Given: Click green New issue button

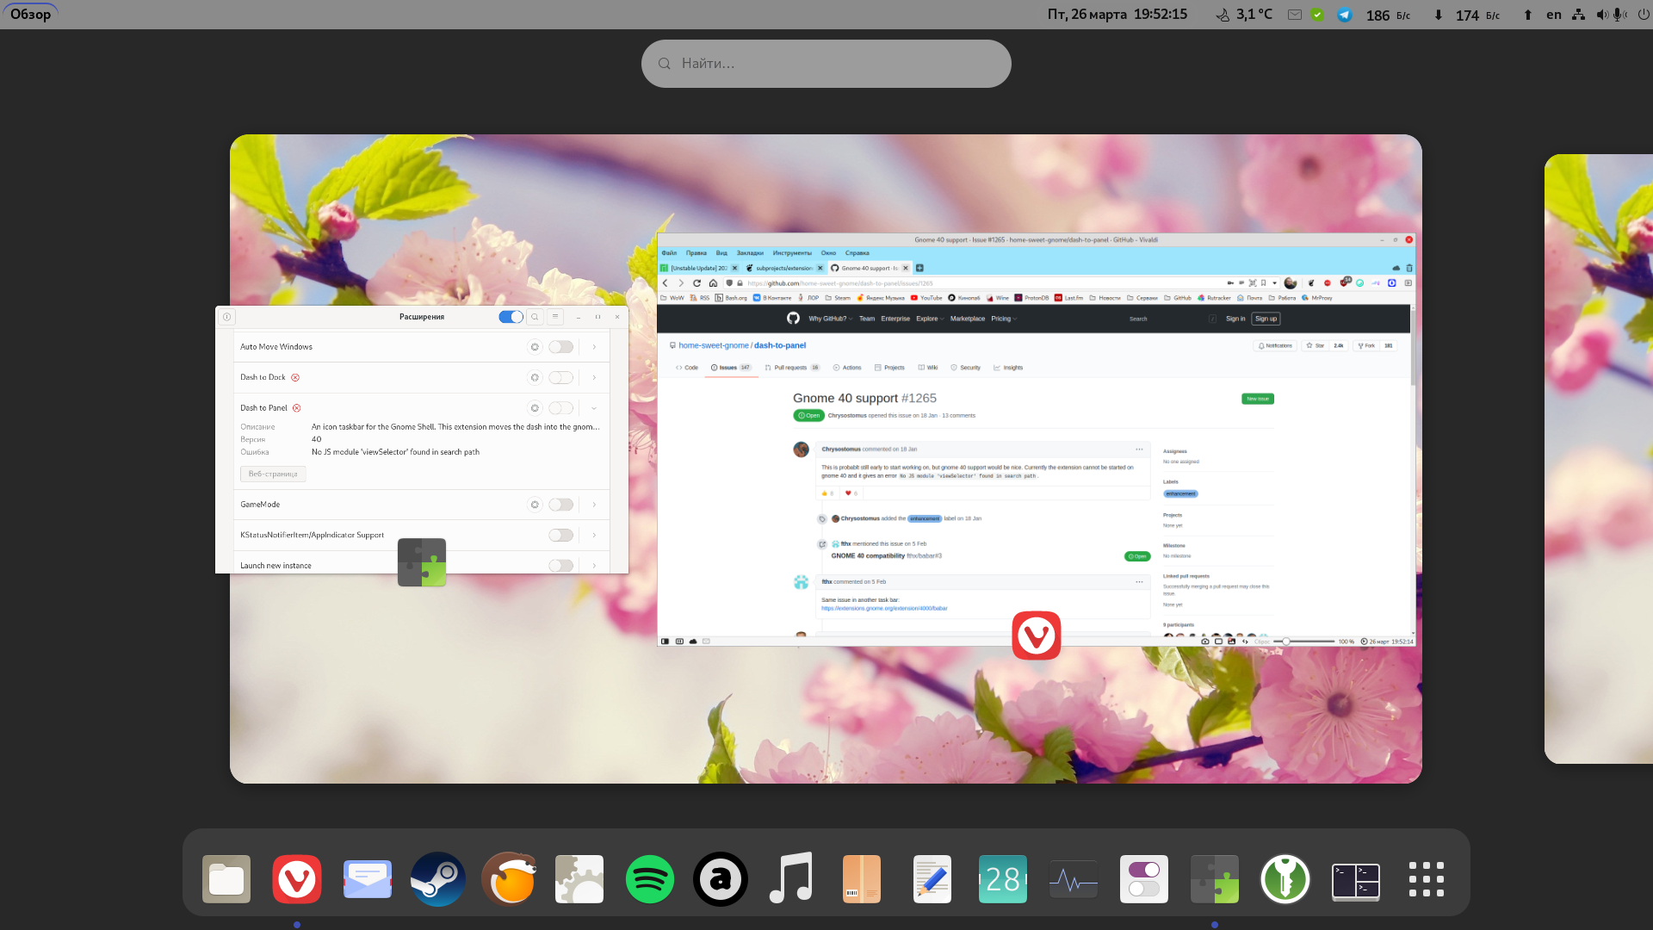Looking at the screenshot, I should [x=1258, y=399].
